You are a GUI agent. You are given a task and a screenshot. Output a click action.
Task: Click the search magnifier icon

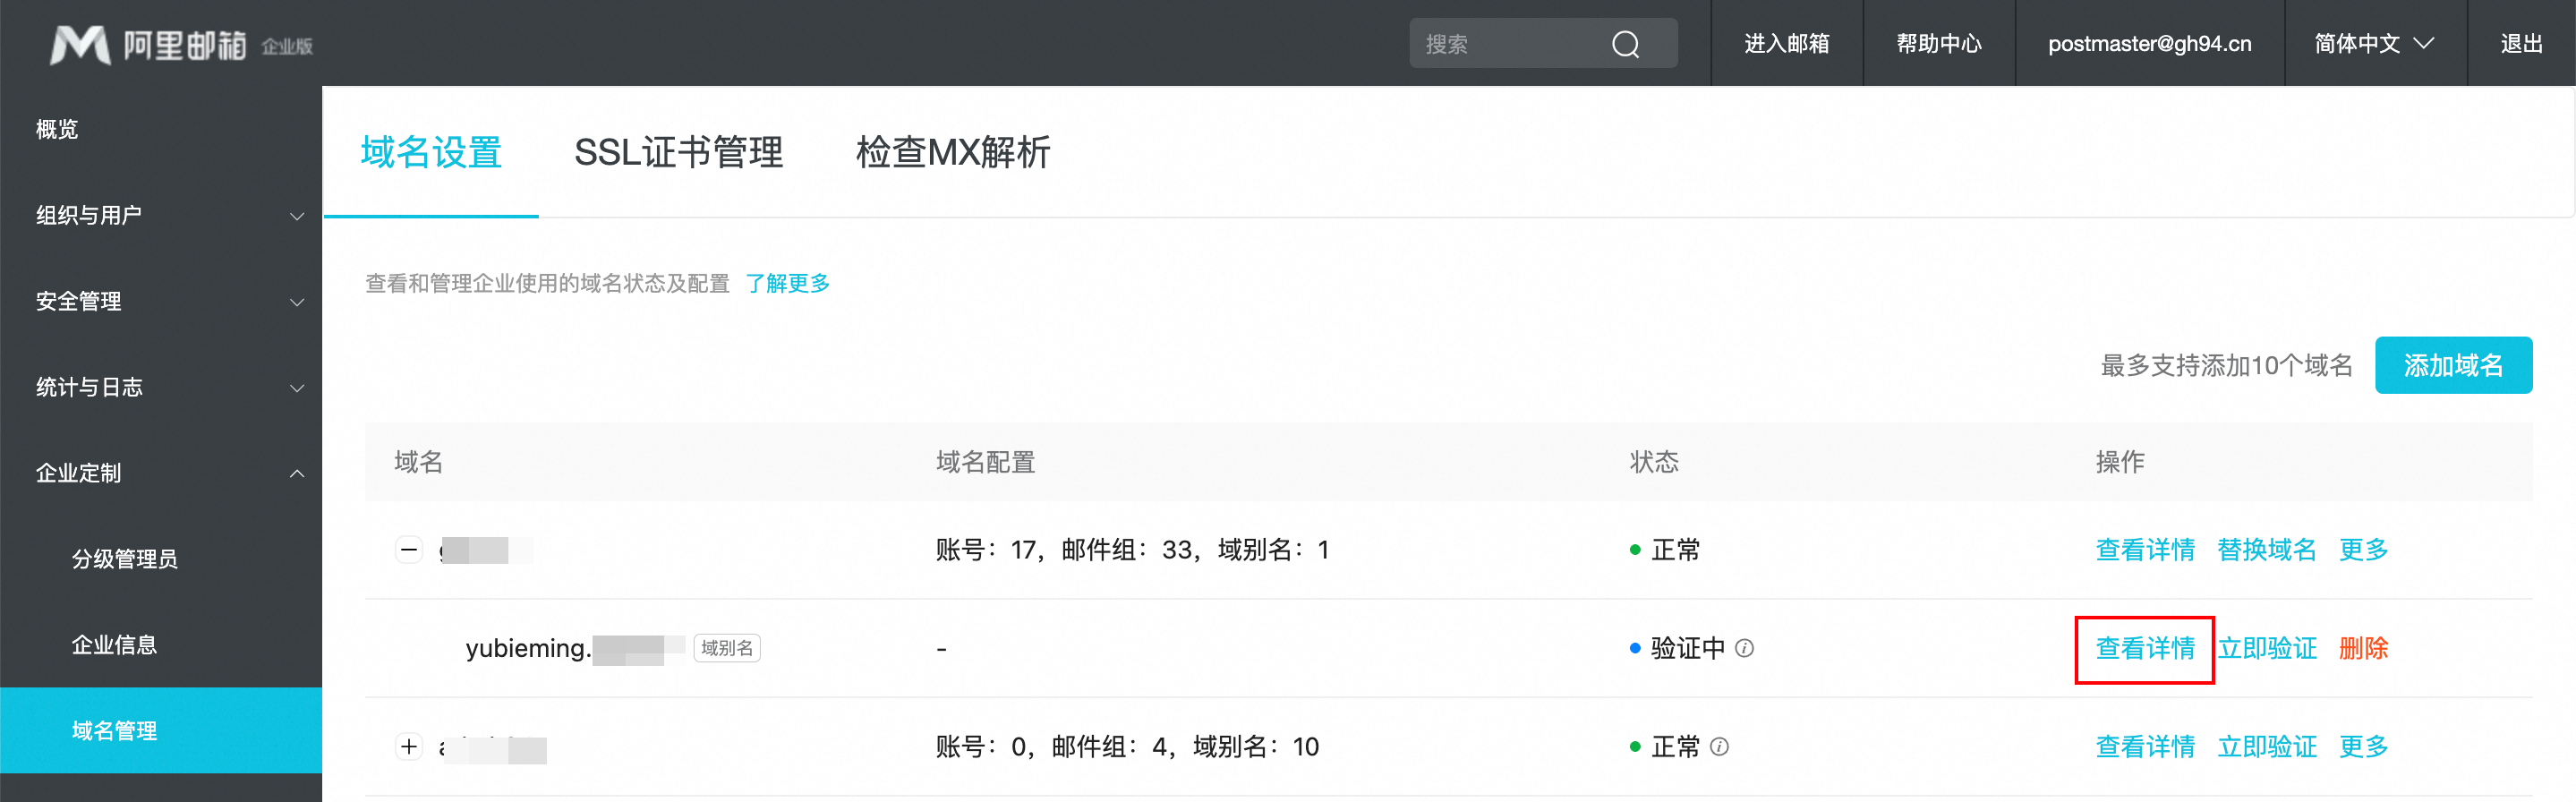(x=1625, y=44)
